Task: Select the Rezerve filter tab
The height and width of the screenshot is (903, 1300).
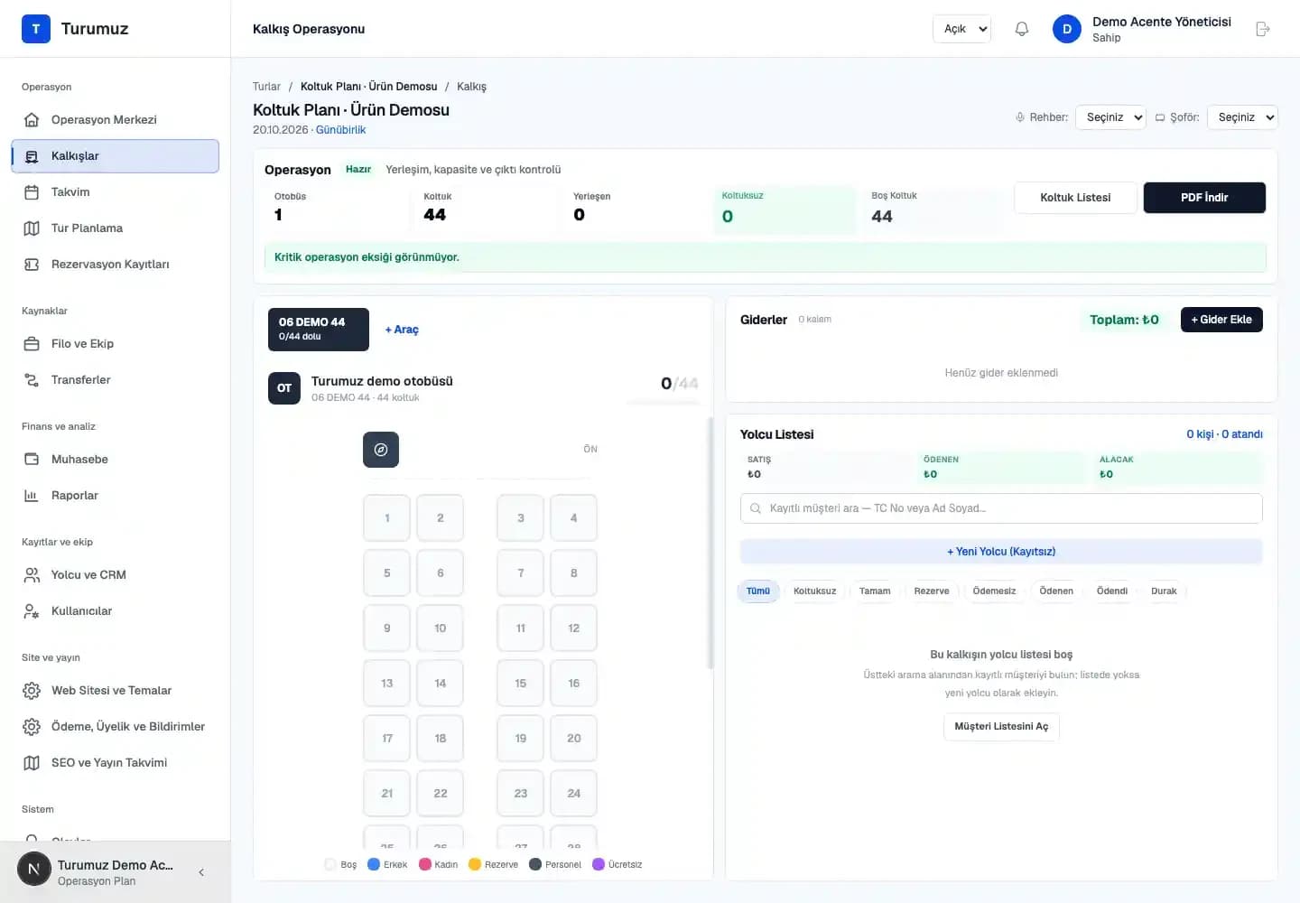Action: 932,591
